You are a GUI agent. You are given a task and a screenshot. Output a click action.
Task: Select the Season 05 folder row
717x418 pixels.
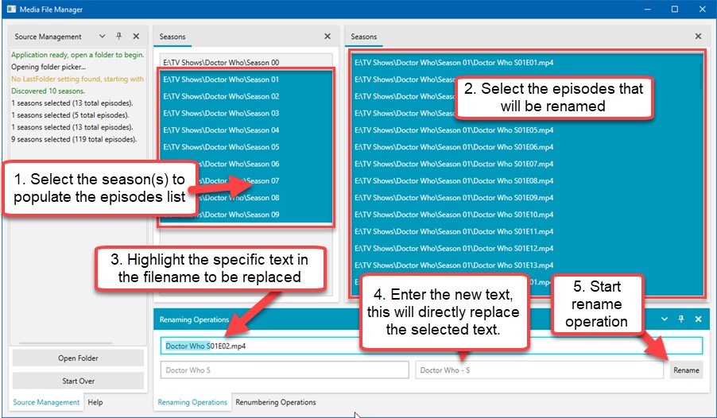click(x=246, y=147)
